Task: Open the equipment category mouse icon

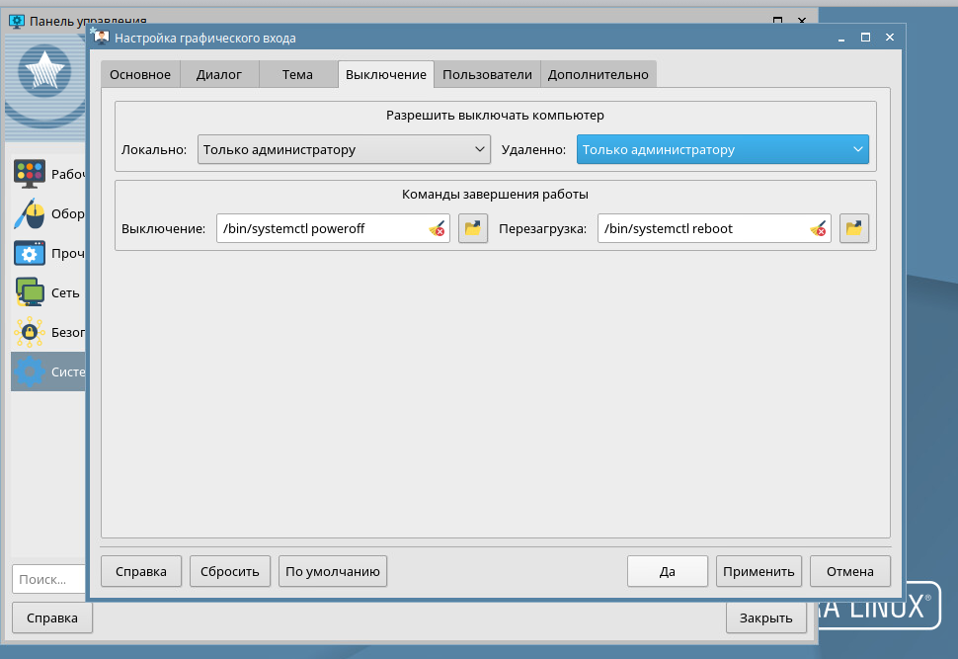Action: (x=30, y=214)
